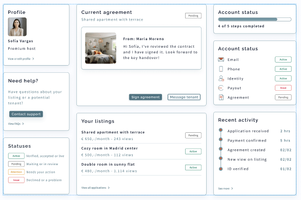Open the Cozy room in Madrid center listing
This screenshot has height=200, width=301.
tap(142, 151)
